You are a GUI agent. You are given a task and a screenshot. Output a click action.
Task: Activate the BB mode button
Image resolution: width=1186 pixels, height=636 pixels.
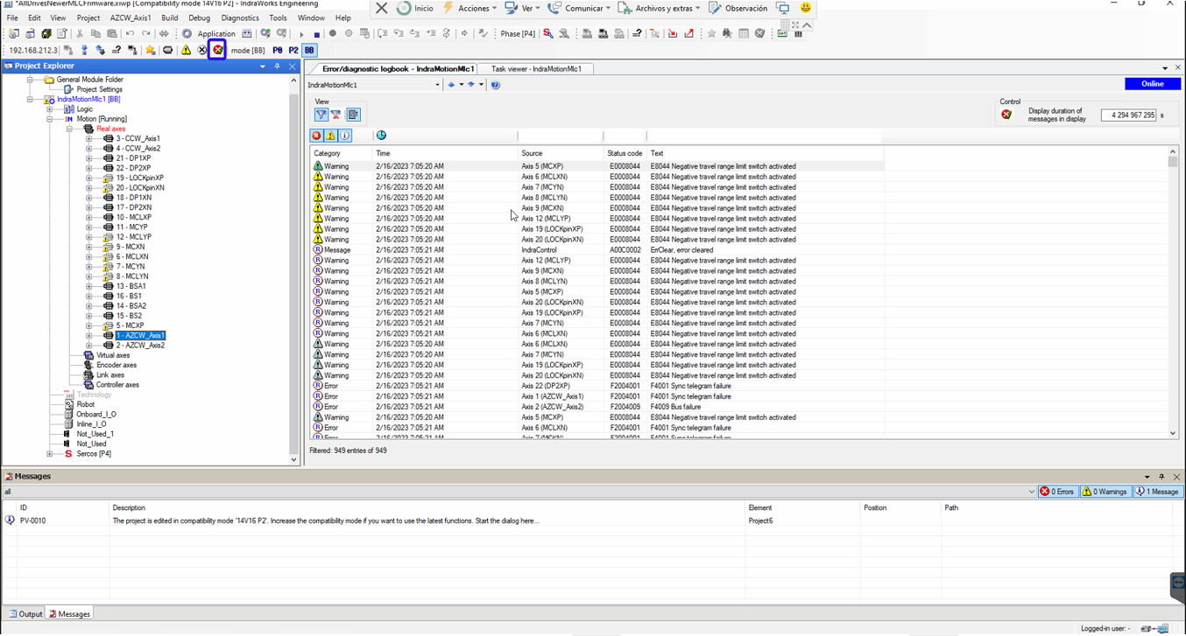309,50
